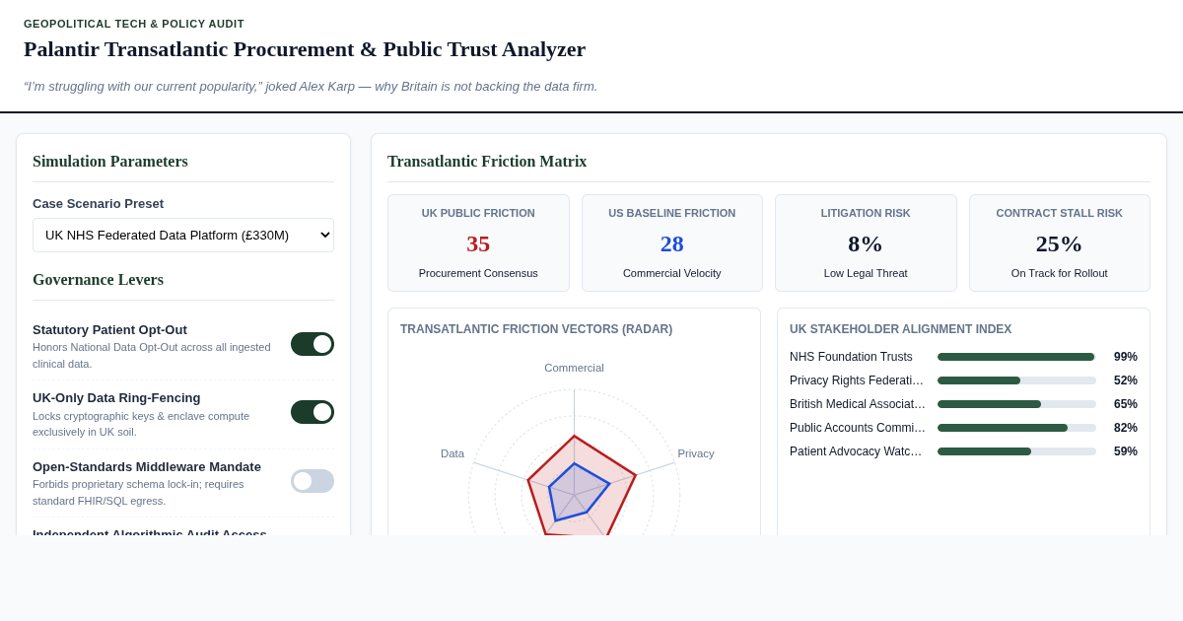This screenshot has height=621, width=1183.
Task: Click the 'Commercial' radar axis label
Action: (574, 368)
